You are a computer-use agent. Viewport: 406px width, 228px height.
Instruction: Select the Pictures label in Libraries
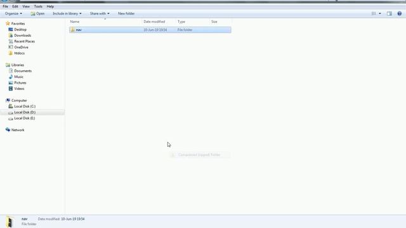pyautogui.click(x=20, y=83)
